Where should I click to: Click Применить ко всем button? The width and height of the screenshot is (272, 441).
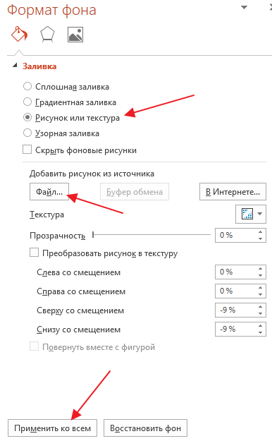coord(53,428)
